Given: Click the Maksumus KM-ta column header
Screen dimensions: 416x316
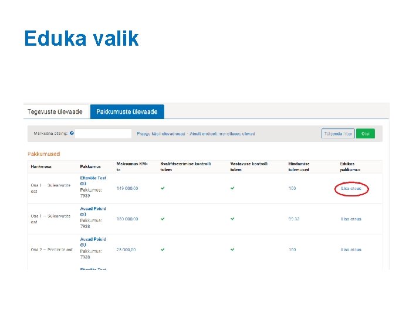Looking at the screenshot, I should (132, 167).
